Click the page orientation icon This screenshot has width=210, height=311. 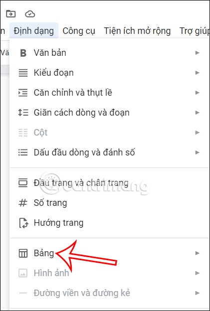[23, 223]
